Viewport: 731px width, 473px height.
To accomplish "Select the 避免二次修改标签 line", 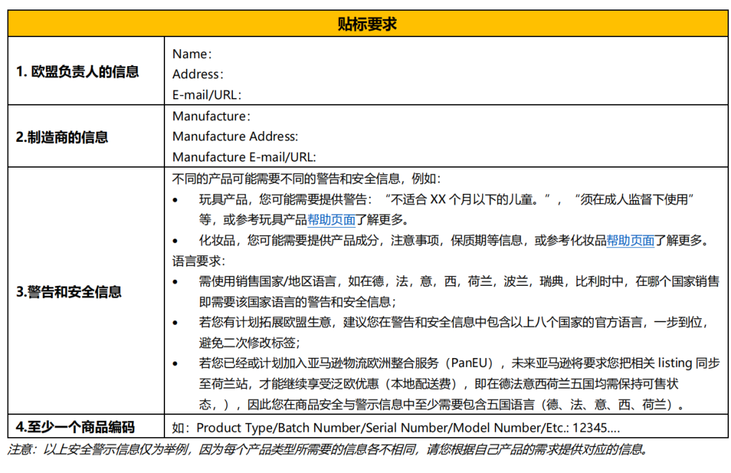I will tap(250, 343).
